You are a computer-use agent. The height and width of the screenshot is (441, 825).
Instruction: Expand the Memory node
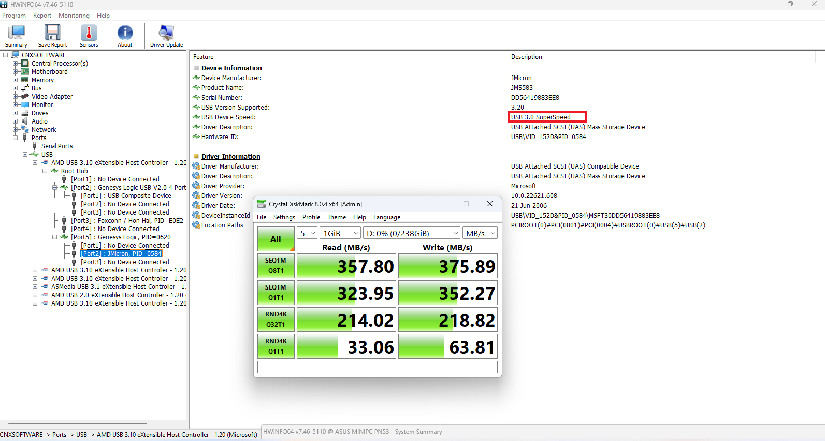tap(15, 80)
